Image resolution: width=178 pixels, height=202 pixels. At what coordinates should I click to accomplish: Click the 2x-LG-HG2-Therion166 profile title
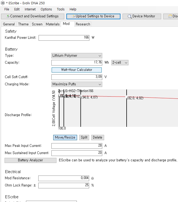click(76, 91)
